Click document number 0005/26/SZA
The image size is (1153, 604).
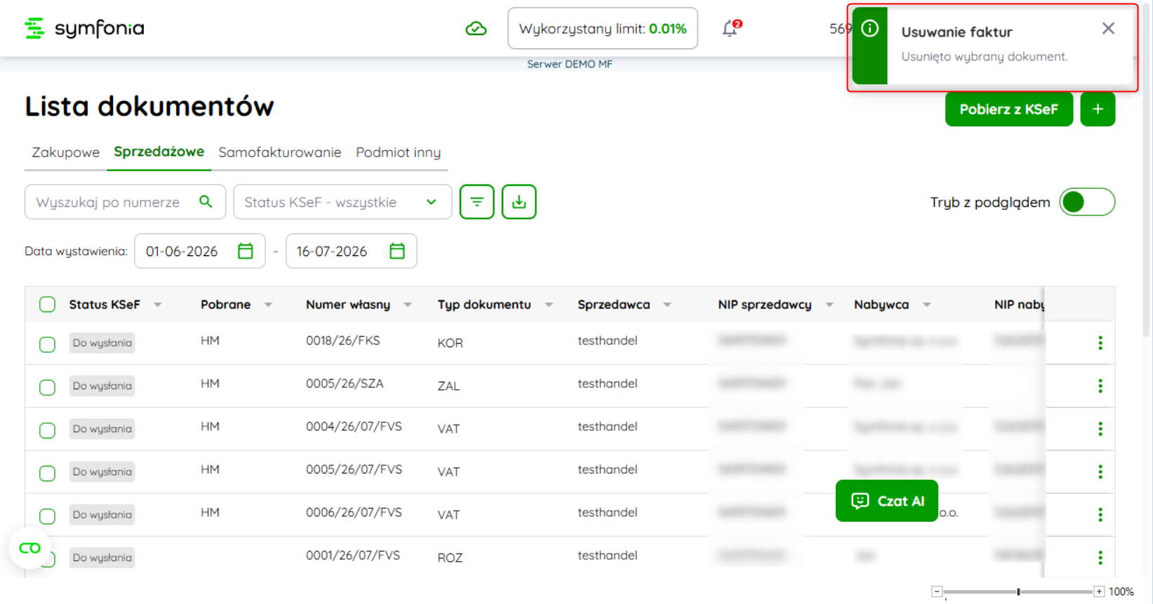pyautogui.click(x=345, y=384)
